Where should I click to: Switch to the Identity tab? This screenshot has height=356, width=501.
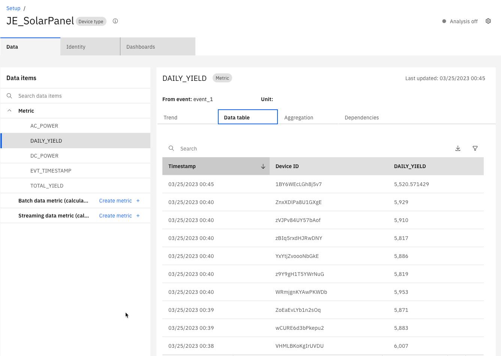click(x=90, y=47)
